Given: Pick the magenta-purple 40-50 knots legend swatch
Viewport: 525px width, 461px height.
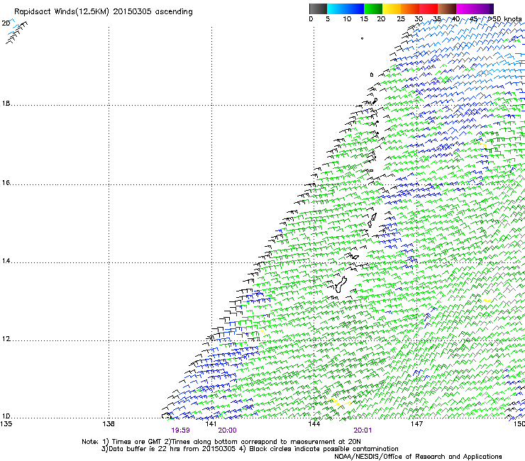Looking at the screenshot, I should coord(475,9).
